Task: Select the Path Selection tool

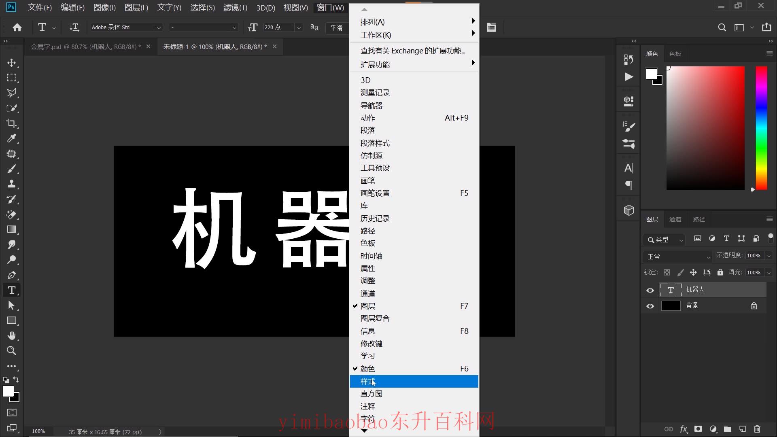Action: 12,305
